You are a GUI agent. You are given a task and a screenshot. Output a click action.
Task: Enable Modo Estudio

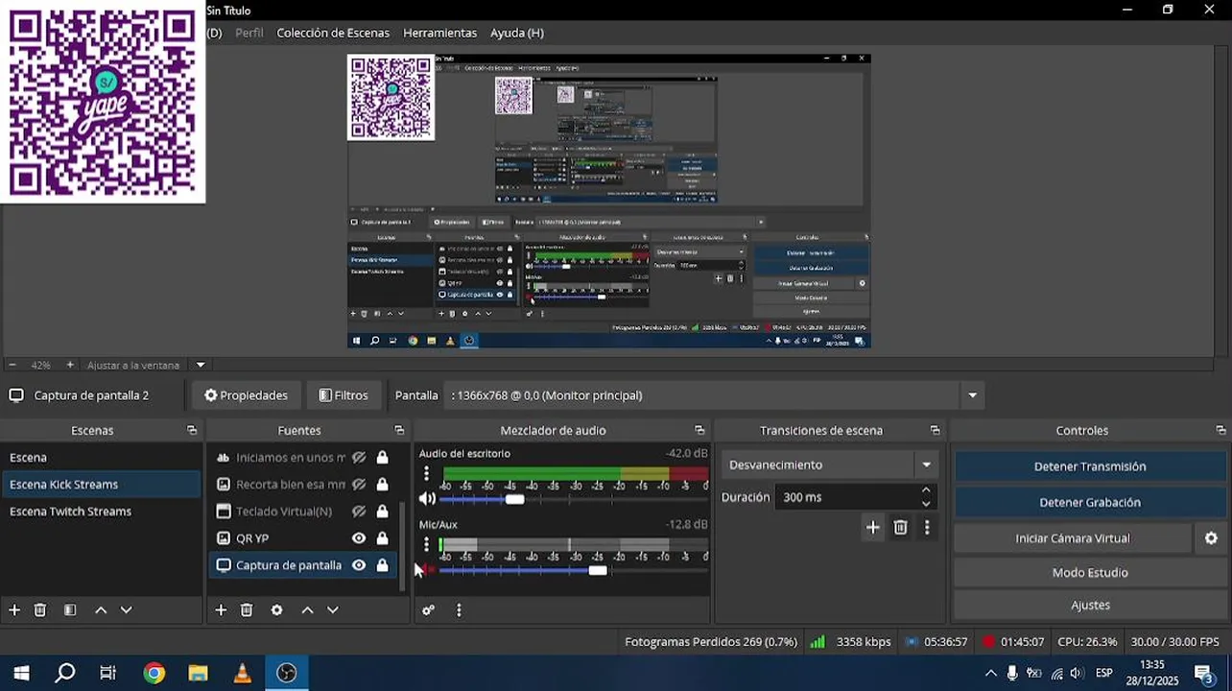pyautogui.click(x=1090, y=573)
